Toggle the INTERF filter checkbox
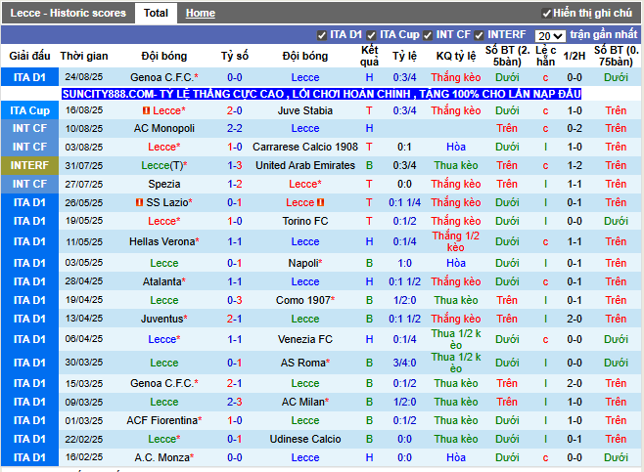This screenshot has width=644, height=472. pyautogui.click(x=479, y=36)
